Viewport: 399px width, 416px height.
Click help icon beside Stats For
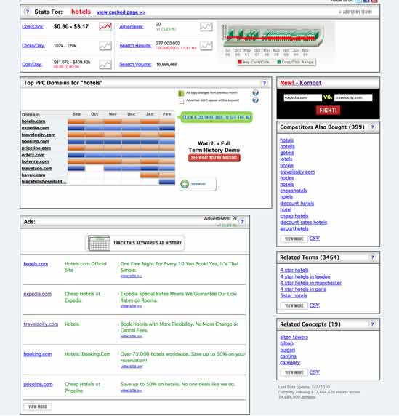(x=28, y=12)
